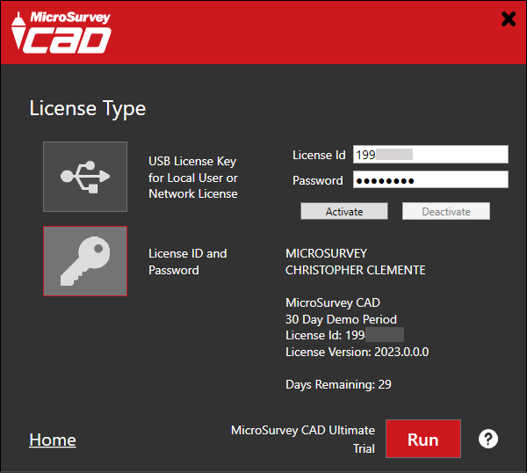The height and width of the screenshot is (473, 527).
Task: Select the USB License Key option icon
Action: [85, 177]
